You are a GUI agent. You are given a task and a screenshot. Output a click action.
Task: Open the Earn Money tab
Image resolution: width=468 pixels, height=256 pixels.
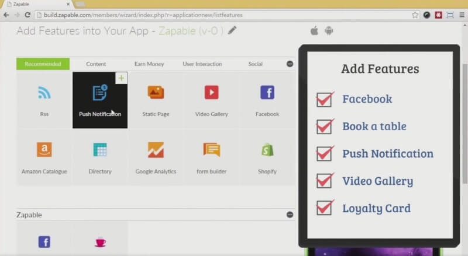pyautogui.click(x=149, y=64)
